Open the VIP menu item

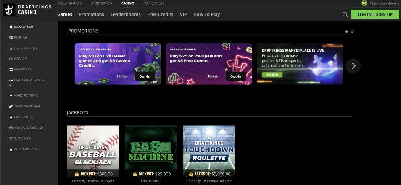183,14
